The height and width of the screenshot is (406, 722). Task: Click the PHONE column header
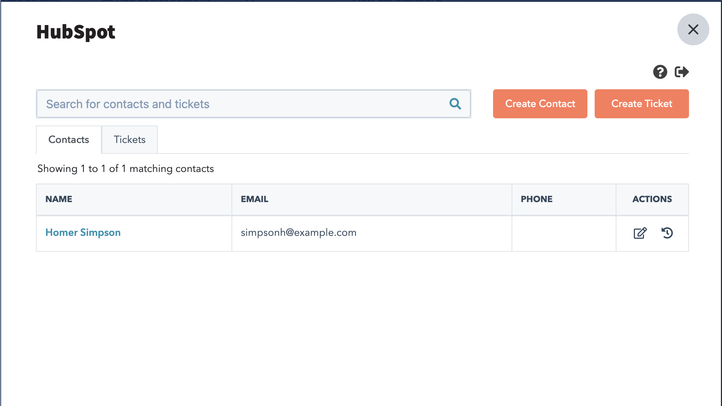click(x=536, y=199)
